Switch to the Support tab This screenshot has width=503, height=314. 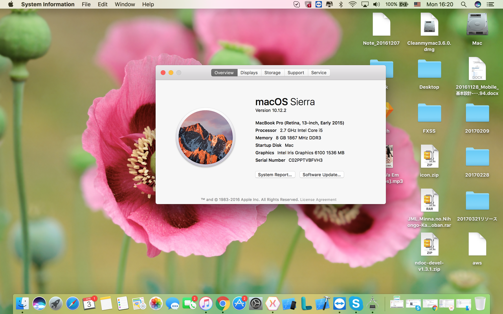click(x=296, y=73)
